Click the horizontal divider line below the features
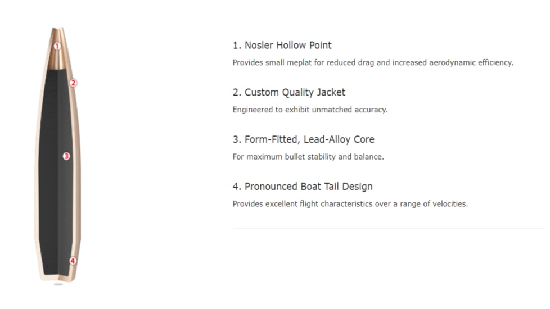The width and height of the screenshot is (550, 309). [x=389, y=229]
